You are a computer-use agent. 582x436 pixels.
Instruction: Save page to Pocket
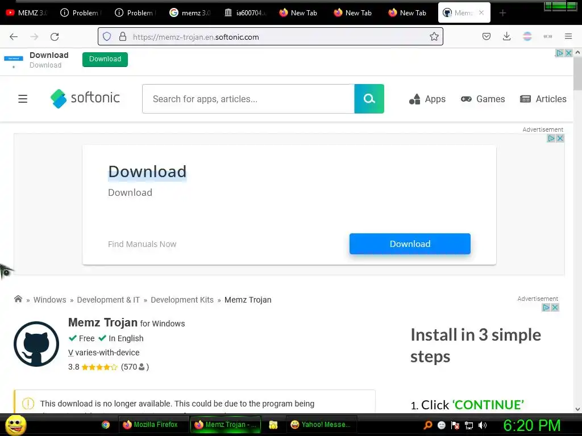tap(487, 37)
